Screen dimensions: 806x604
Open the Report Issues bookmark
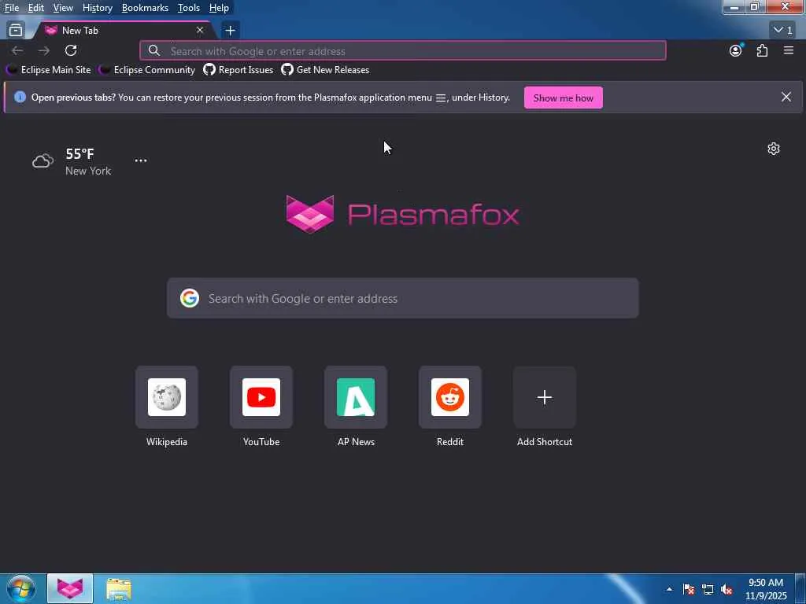(x=238, y=70)
